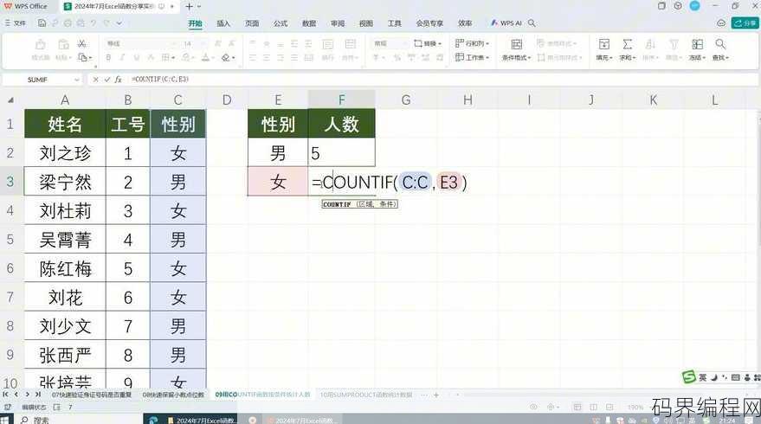
Task: Open the 转换 convert dropdown
Action: 428,43
